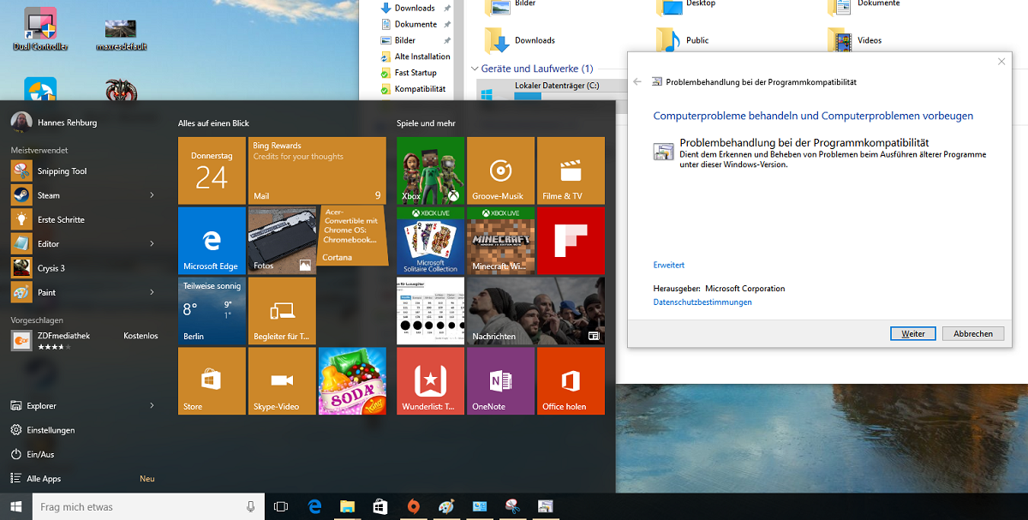Start the Skype-Video tile
Image resolution: width=1028 pixels, height=520 pixels.
coord(282,381)
